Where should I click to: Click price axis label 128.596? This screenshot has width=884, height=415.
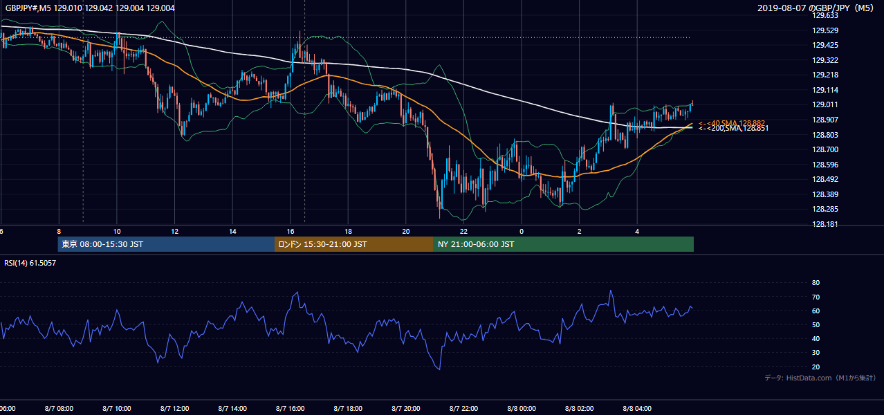825,165
